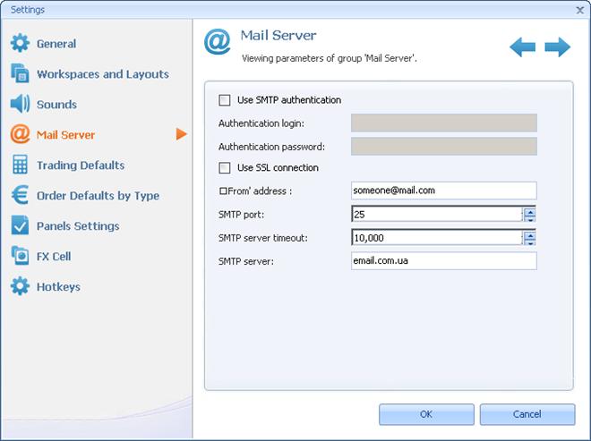This screenshot has height=441, width=591.
Task: Click the FX Cell icon
Action: tap(20, 256)
